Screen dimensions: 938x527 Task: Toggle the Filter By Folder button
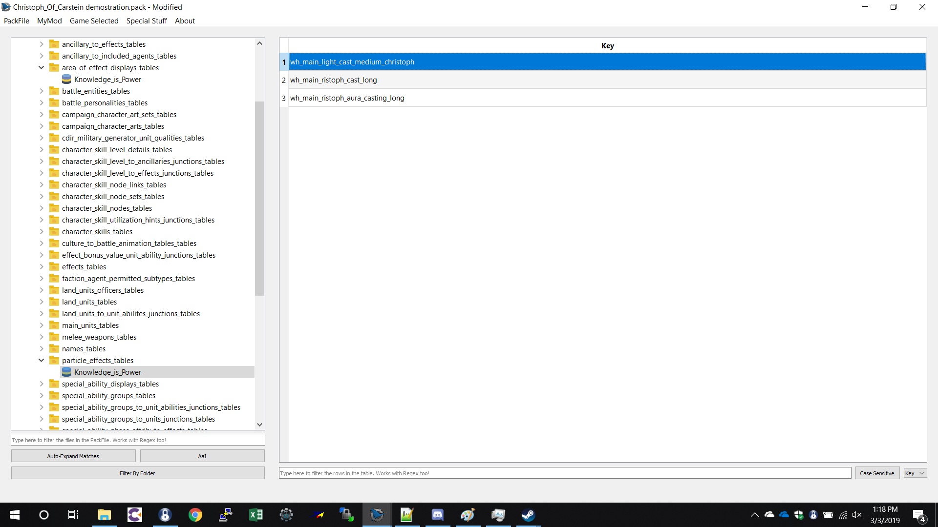tap(137, 473)
